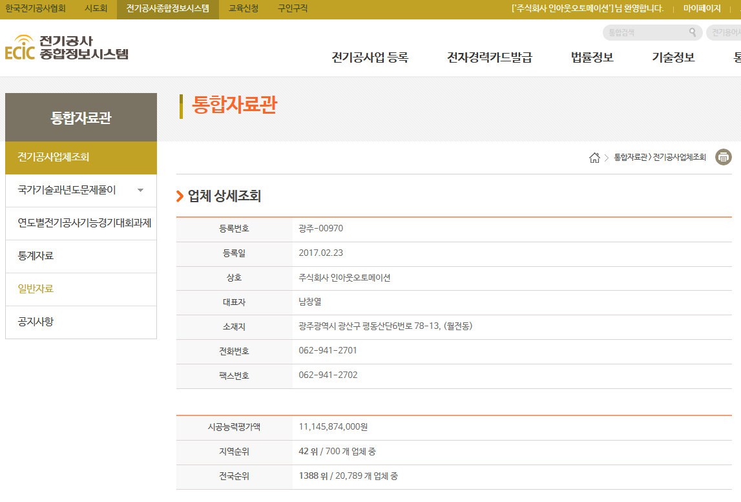Select 공지사항 sidebar item

click(x=81, y=322)
